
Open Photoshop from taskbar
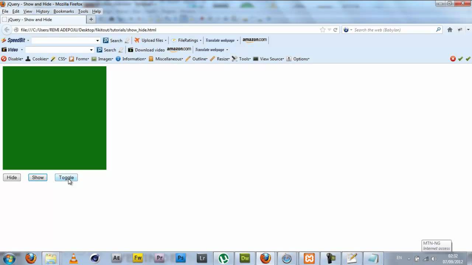point(181,258)
